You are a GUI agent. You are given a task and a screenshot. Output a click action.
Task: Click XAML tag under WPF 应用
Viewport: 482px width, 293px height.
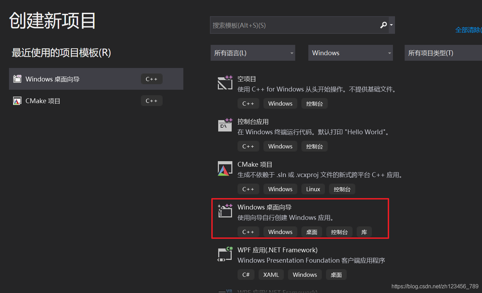tap(271, 275)
